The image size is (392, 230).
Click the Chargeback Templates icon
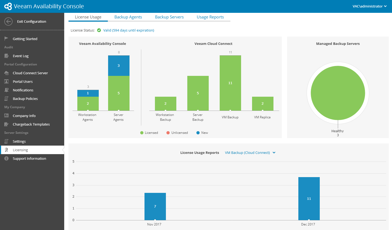(x=6, y=124)
